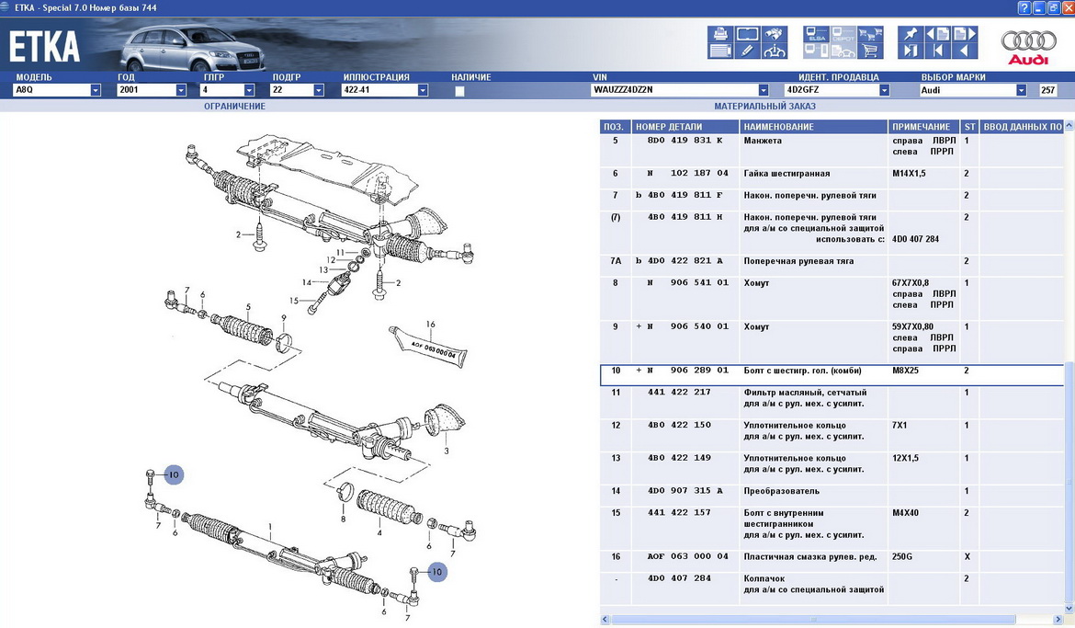Toggle the НАЛИЧИЕ checkbox
1075x628 pixels.
tap(459, 91)
